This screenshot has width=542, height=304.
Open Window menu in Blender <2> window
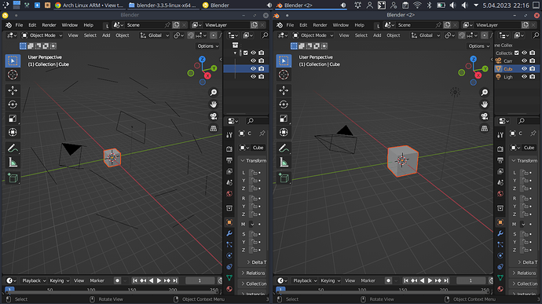click(x=340, y=25)
